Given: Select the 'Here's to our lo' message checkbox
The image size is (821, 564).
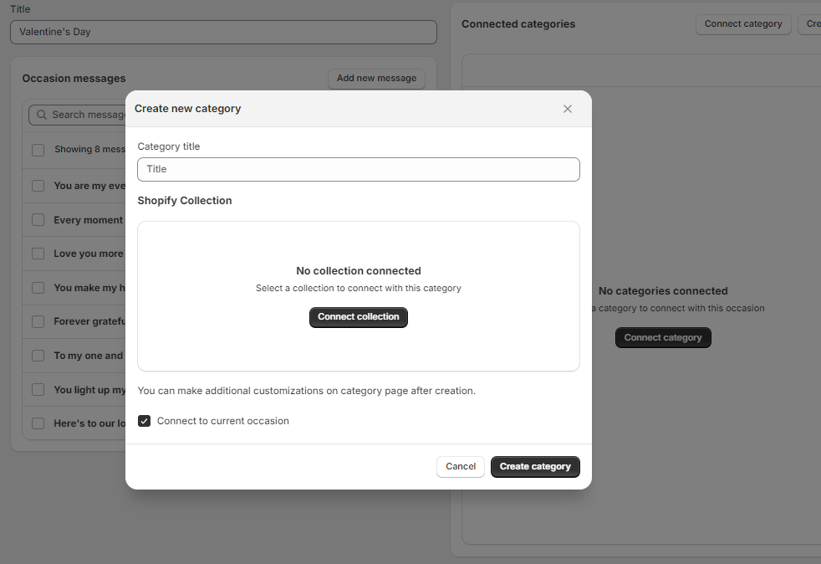Looking at the screenshot, I should pos(38,423).
